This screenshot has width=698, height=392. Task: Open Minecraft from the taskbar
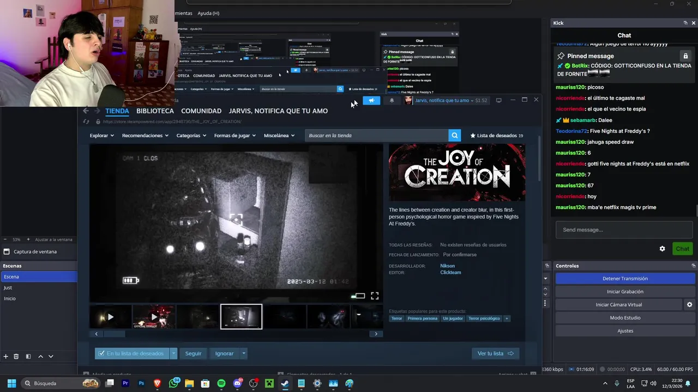pyautogui.click(x=269, y=383)
